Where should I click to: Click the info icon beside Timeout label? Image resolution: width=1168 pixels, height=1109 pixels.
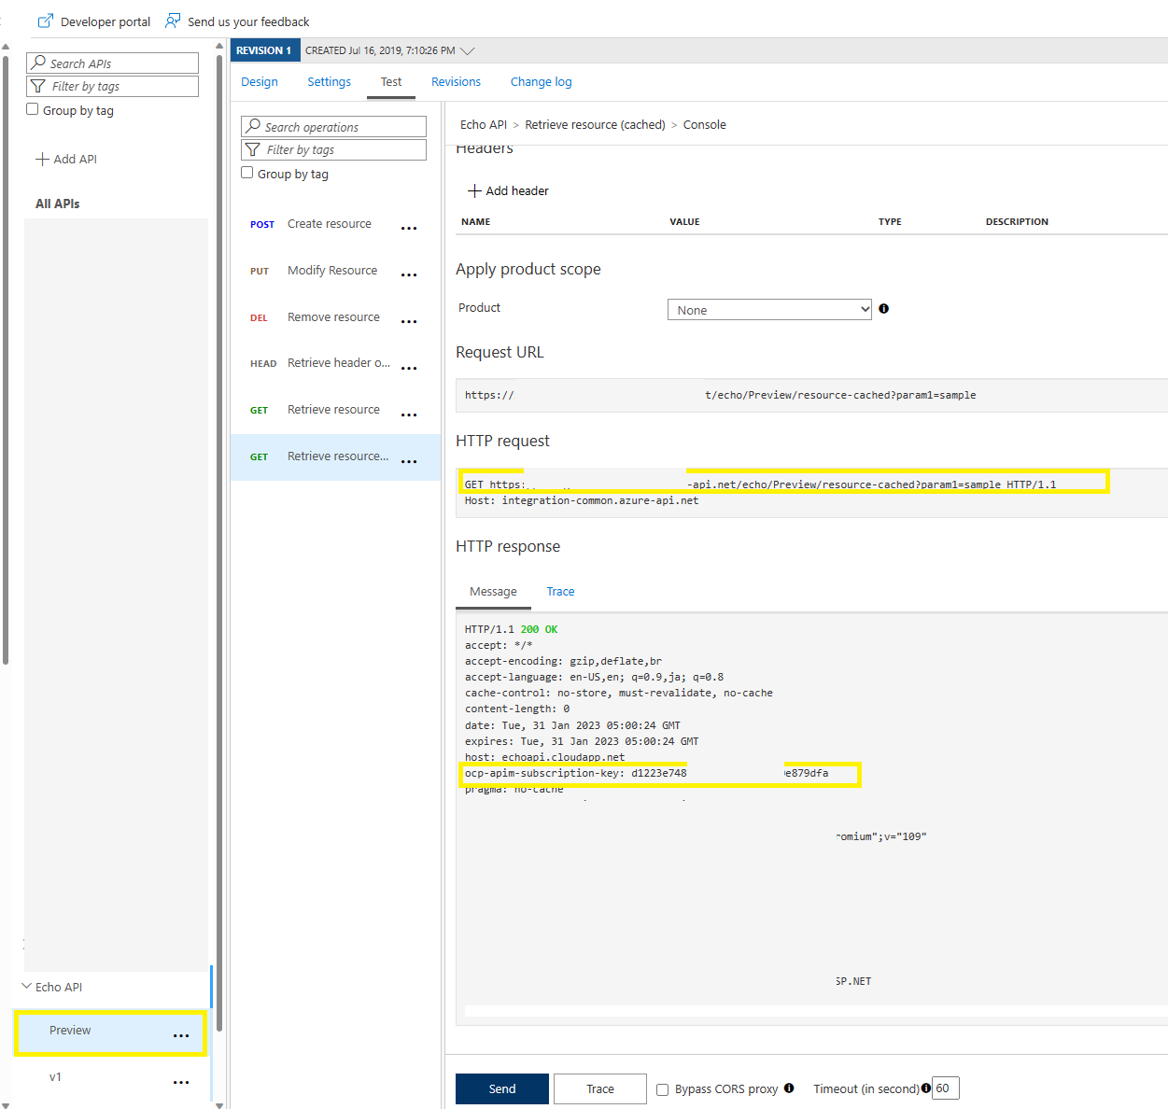[x=926, y=1088]
